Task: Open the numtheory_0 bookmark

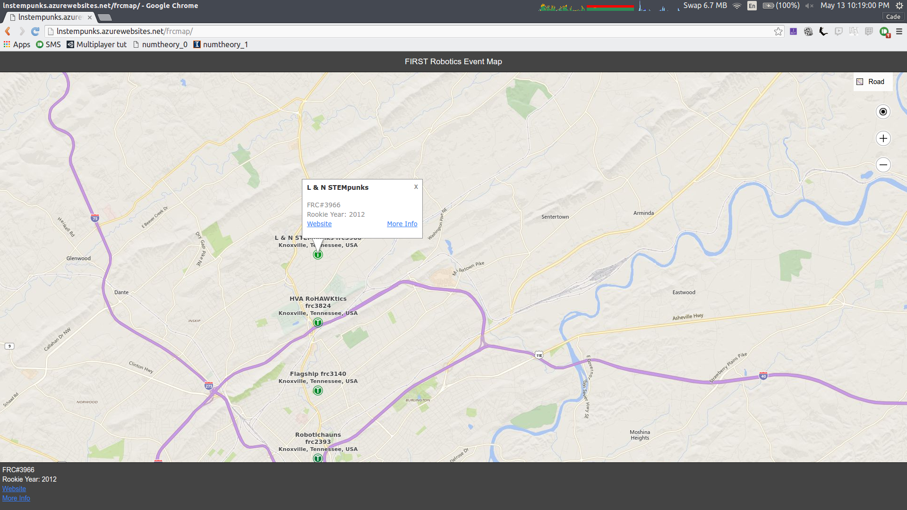Action: [x=160, y=44]
